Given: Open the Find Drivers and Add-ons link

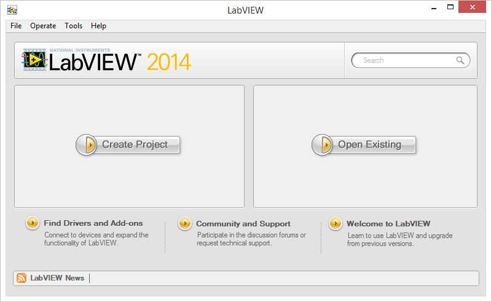Looking at the screenshot, I should tap(93, 223).
